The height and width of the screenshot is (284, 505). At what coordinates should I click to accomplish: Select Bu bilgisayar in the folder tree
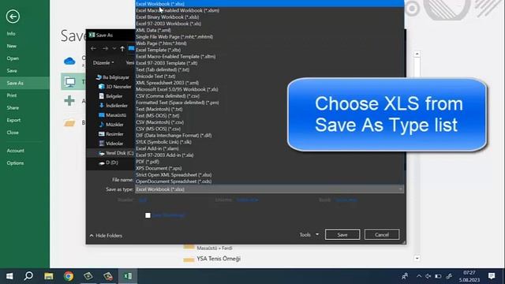tap(113, 77)
